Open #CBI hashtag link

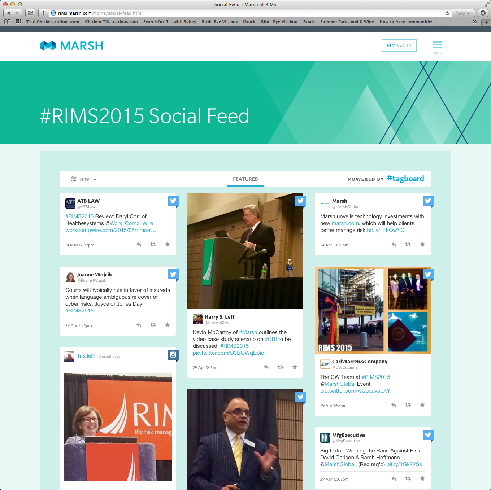pyautogui.click(x=271, y=339)
